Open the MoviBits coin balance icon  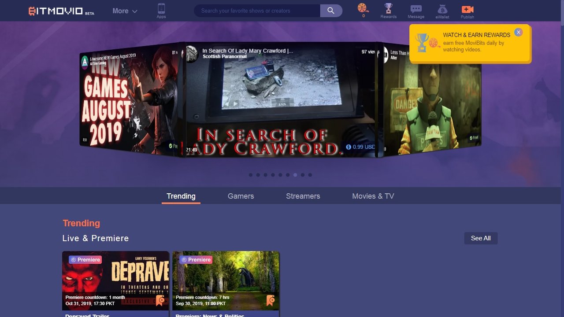coord(363,10)
